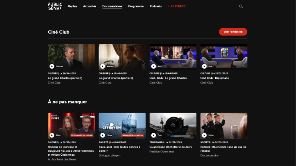296x166 pixels.
Task: Play the Guadeloupe Déchetterie de Jarry clip
Action: click(x=154, y=135)
